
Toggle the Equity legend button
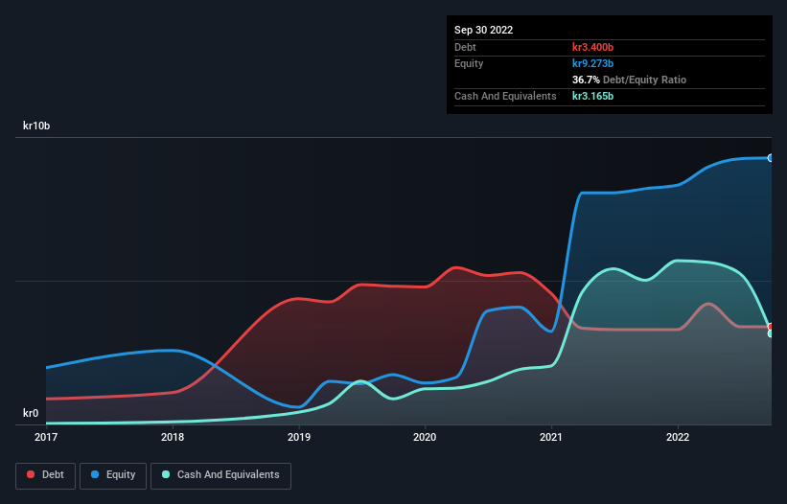(x=113, y=475)
